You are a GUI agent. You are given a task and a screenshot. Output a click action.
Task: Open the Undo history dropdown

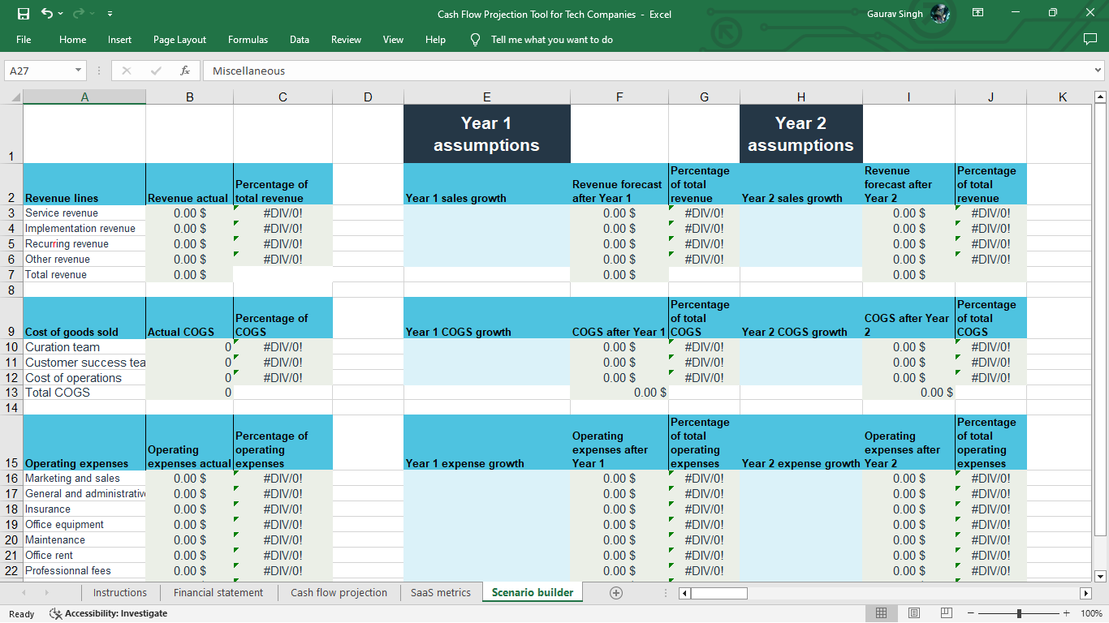click(61, 14)
